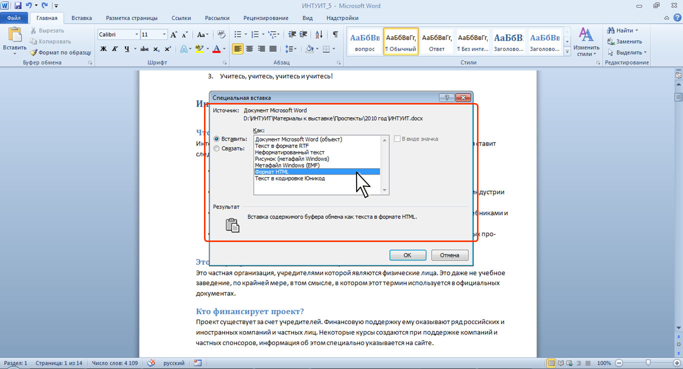
Task: Decrease font size with shrink font icon
Action: pos(185,34)
